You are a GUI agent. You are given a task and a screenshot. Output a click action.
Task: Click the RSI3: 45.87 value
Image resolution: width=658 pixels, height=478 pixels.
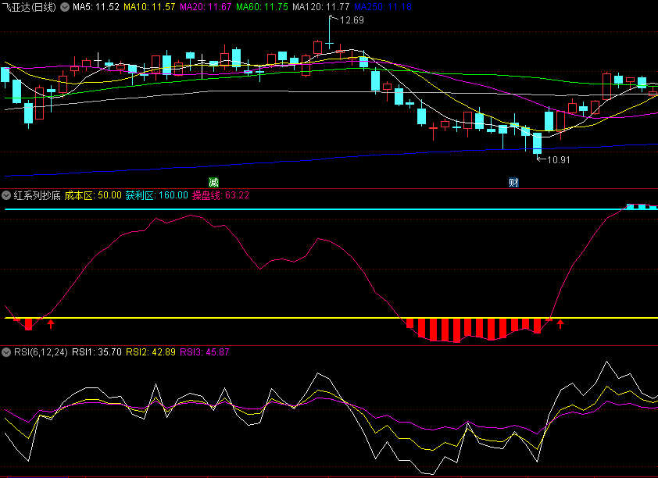(x=205, y=352)
